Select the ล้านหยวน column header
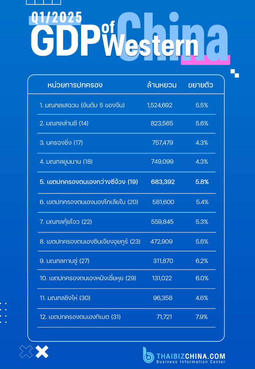The width and height of the screenshot is (255, 369). point(162,85)
